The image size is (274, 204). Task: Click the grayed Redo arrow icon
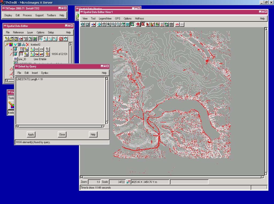click(x=182, y=24)
